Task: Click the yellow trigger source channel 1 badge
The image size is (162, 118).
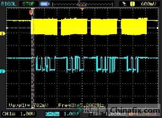Action: (x=132, y=4)
